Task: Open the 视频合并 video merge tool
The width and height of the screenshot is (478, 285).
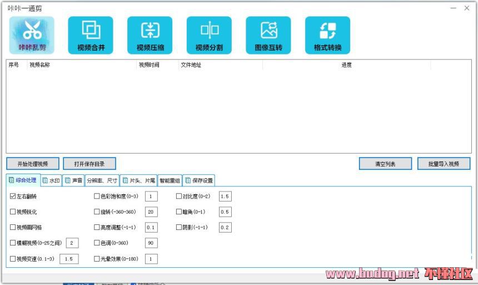Action: tap(91, 35)
